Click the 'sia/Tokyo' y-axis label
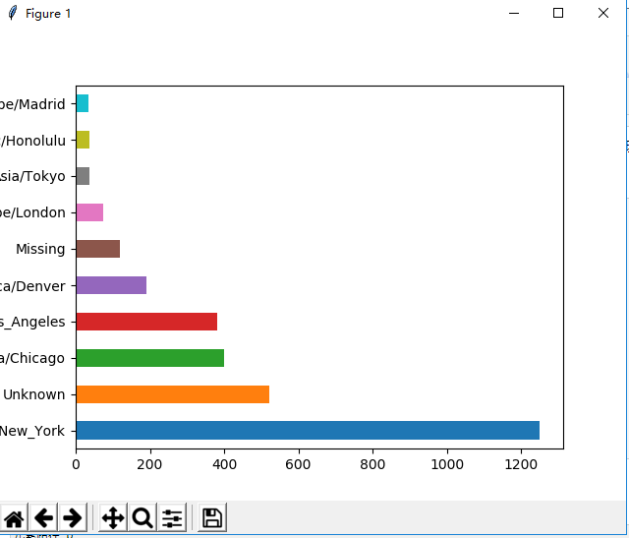Viewport: 629px width, 538px height. pos(32,176)
